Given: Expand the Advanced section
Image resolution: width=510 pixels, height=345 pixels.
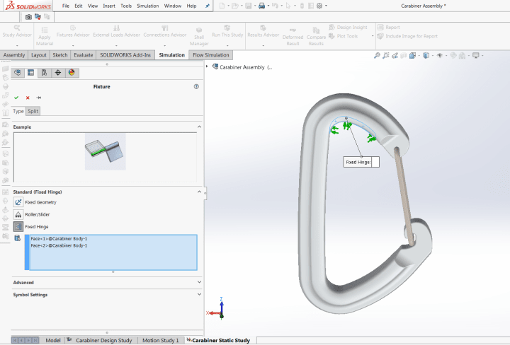Looking at the screenshot, I should [x=199, y=282].
